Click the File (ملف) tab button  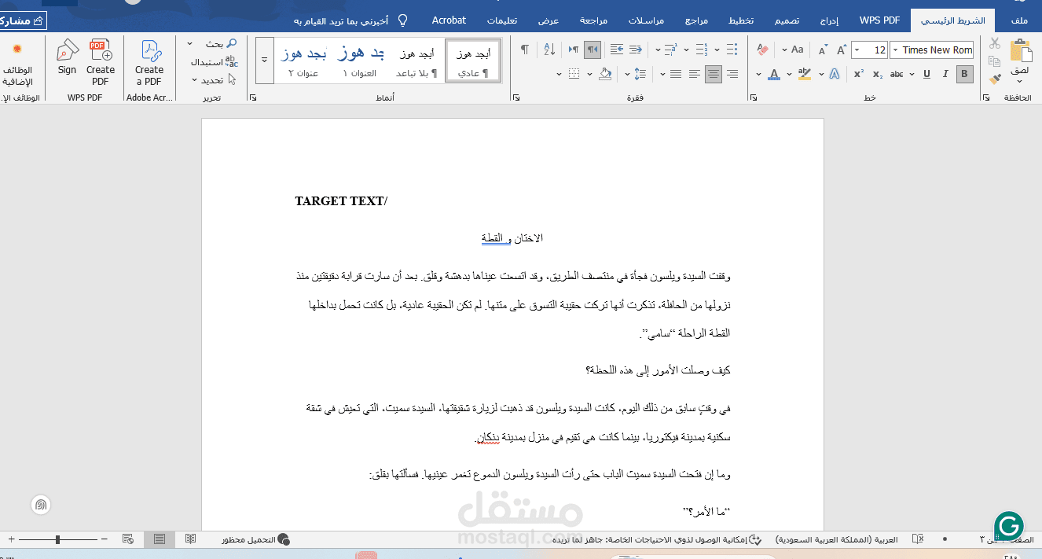(1019, 20)
